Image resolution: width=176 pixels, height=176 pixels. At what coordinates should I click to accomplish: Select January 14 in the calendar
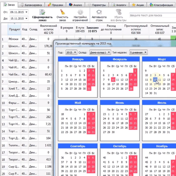click(x=75, y=80)
